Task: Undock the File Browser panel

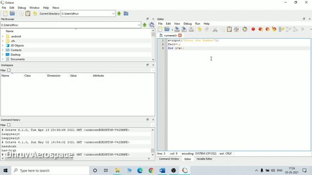Action: tap(147, 19)
